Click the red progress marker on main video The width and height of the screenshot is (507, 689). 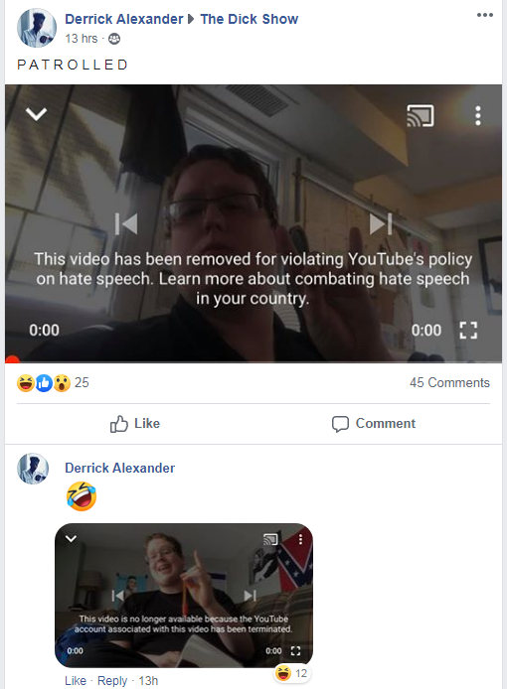click(12, 359)
